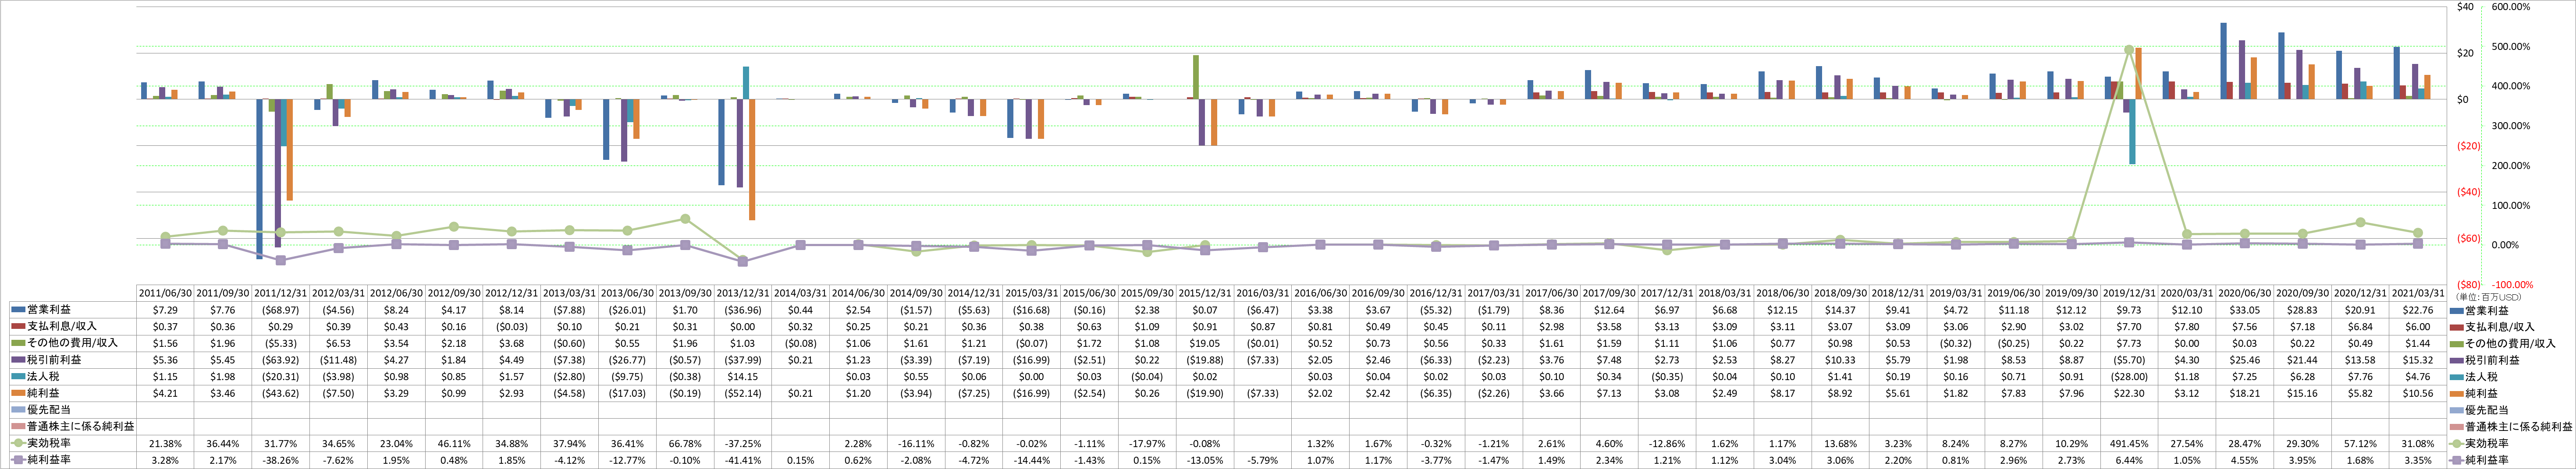Click the 純利益率 row label in the table
The image size is (2576, 469).
[48, 460]
